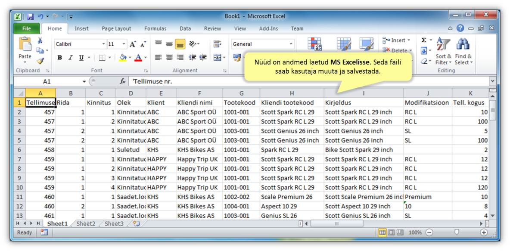Open the Borders dropdown arrow
This screenshot has height=251, width=510.
109,58
